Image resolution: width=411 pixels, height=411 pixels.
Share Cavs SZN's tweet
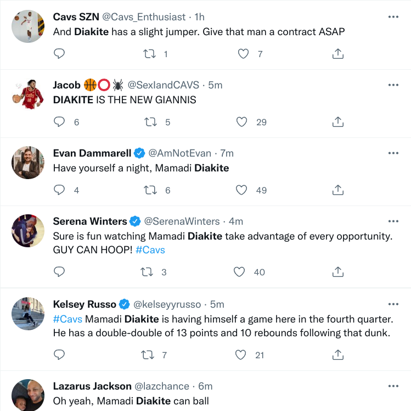click(x=338, y=53)
